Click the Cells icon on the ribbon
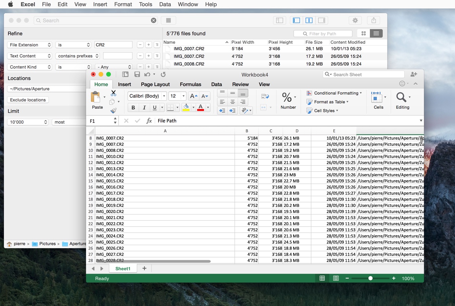 (x=378, y=99)
